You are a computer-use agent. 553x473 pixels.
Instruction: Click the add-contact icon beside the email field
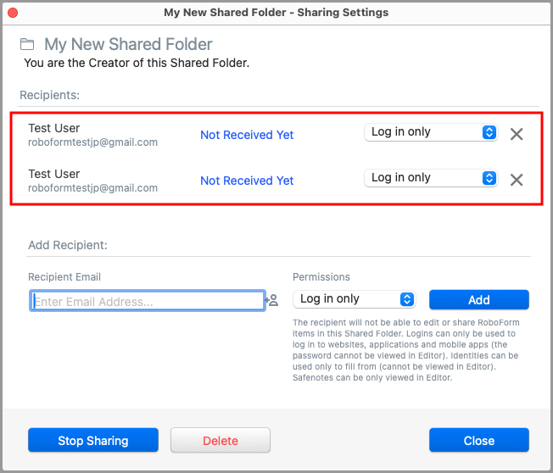point(272,300)
